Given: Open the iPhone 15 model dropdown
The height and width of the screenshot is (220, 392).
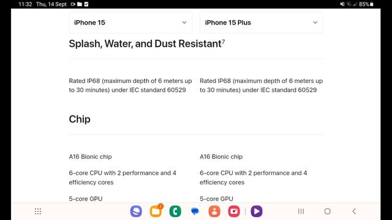Looking at the screenshot, I should pos(130,23).
